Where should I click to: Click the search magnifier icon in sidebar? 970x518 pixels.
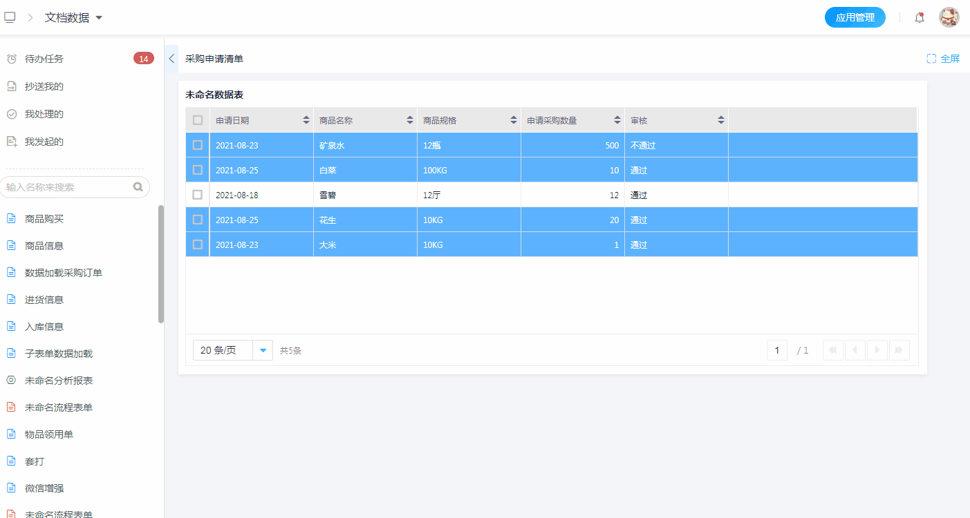point(138,186)
